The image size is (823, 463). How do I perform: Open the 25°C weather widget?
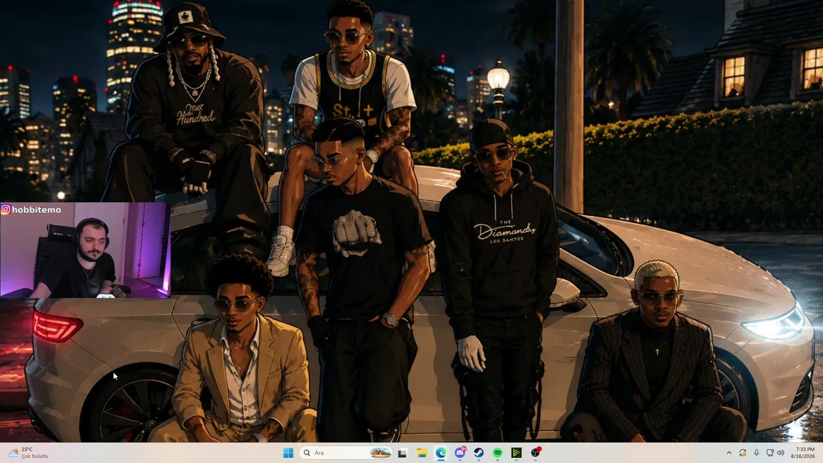pyautogui.click(x=27, y=453)
